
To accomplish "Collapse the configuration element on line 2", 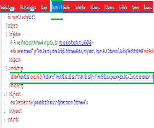I will (7, 26).
